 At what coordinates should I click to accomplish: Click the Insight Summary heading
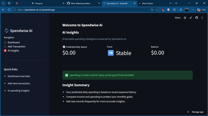tap(76, 85)
